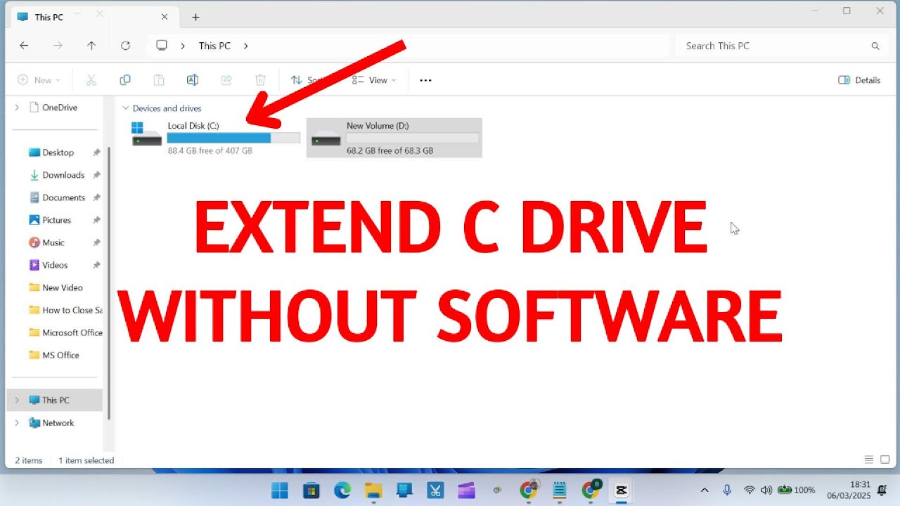Viewport: 900px width, 506px height.
Task: Refresh the This PC view
Action: [x=125, y=46]
